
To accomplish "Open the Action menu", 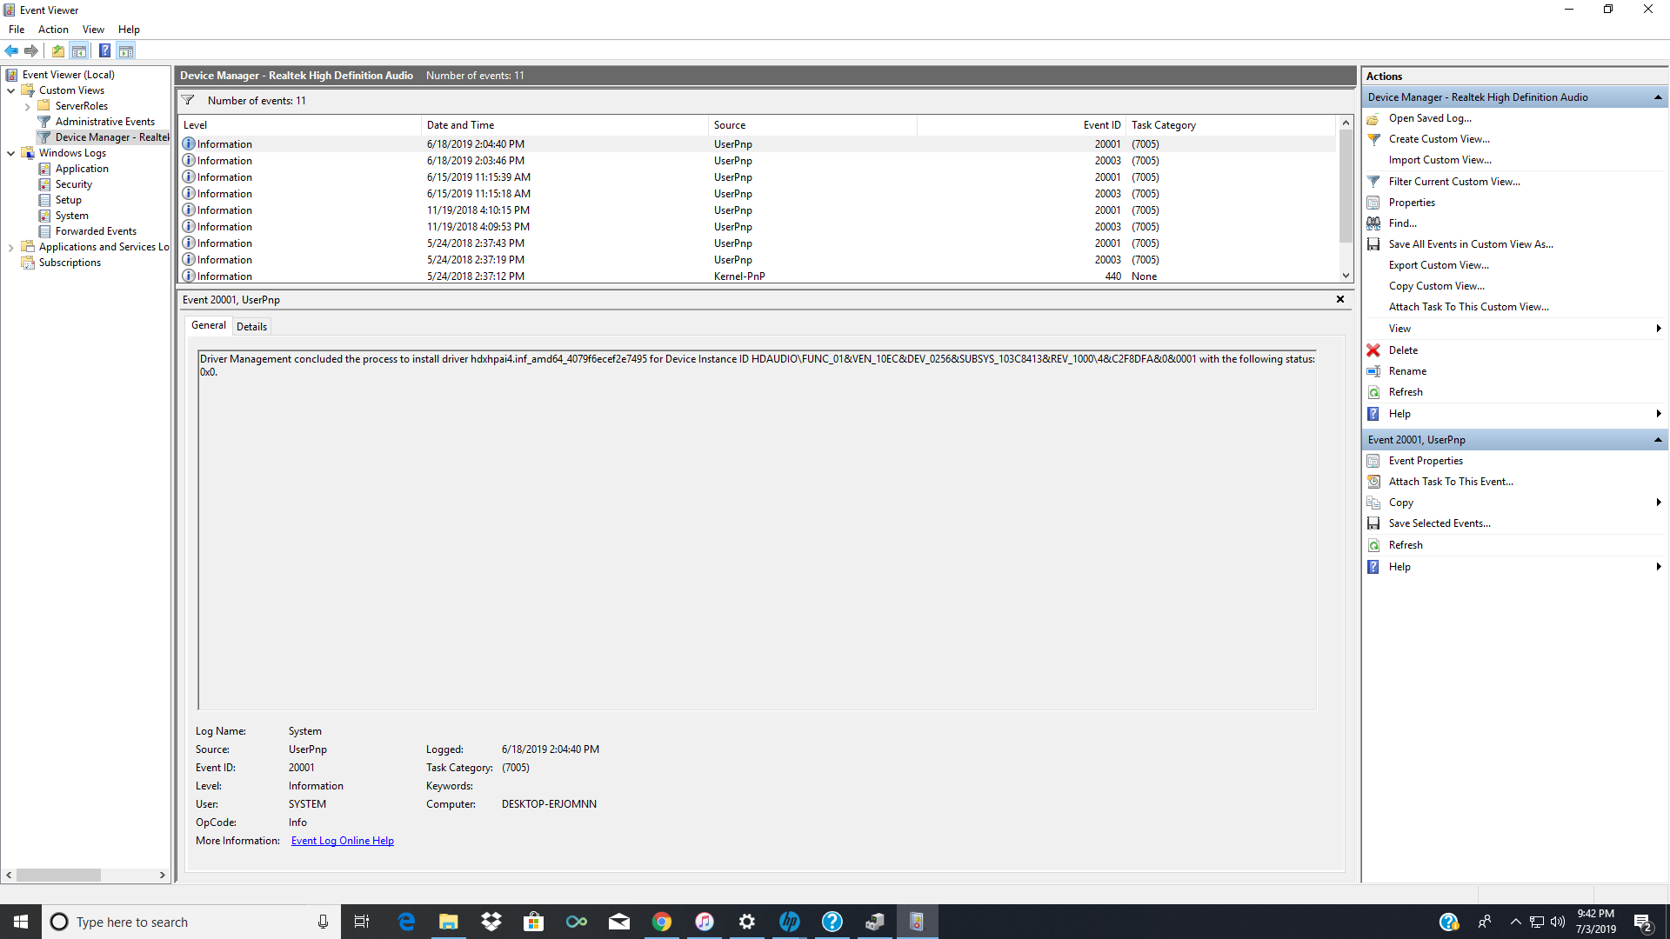I will click(x=53, y=29).
